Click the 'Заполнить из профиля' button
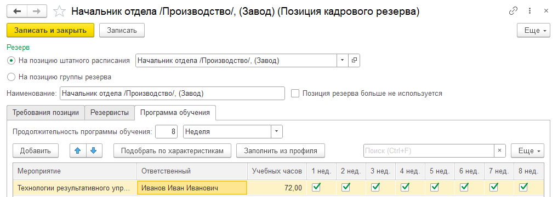The height and width of the screenshot is (197, 558). tap(281, 151)
